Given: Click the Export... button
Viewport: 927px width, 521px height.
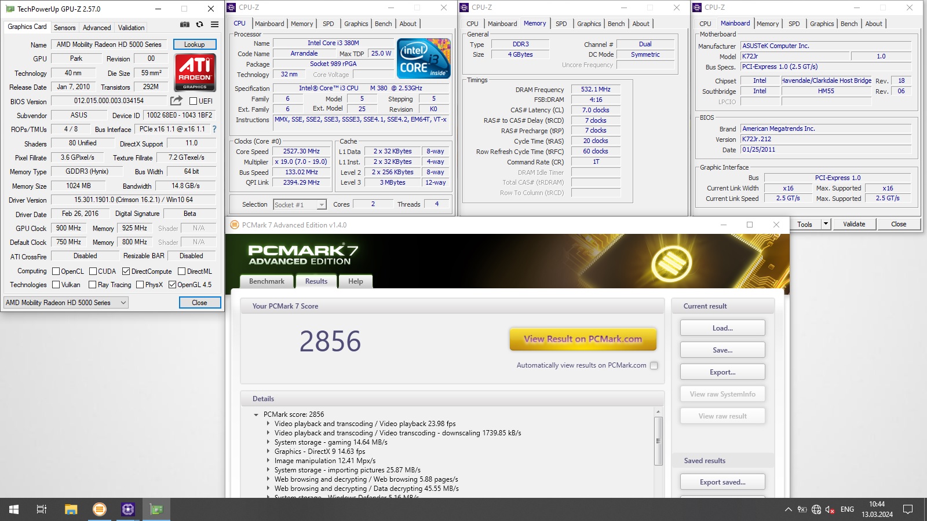Looking at the screenshot, I should click(722, 372).
